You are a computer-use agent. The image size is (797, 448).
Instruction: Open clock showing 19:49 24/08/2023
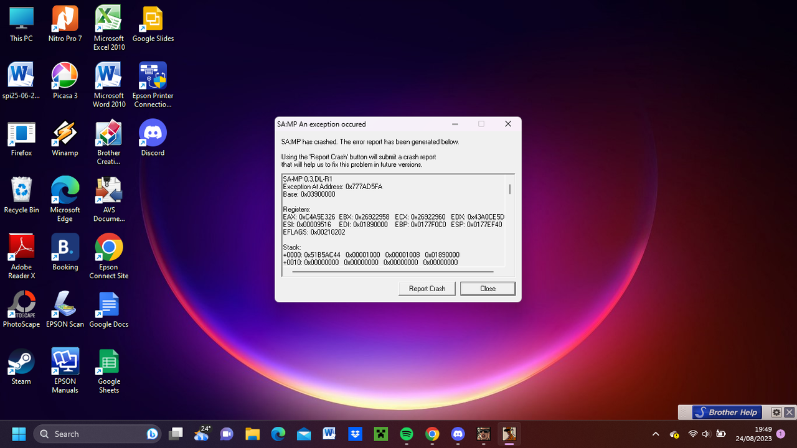753,434
